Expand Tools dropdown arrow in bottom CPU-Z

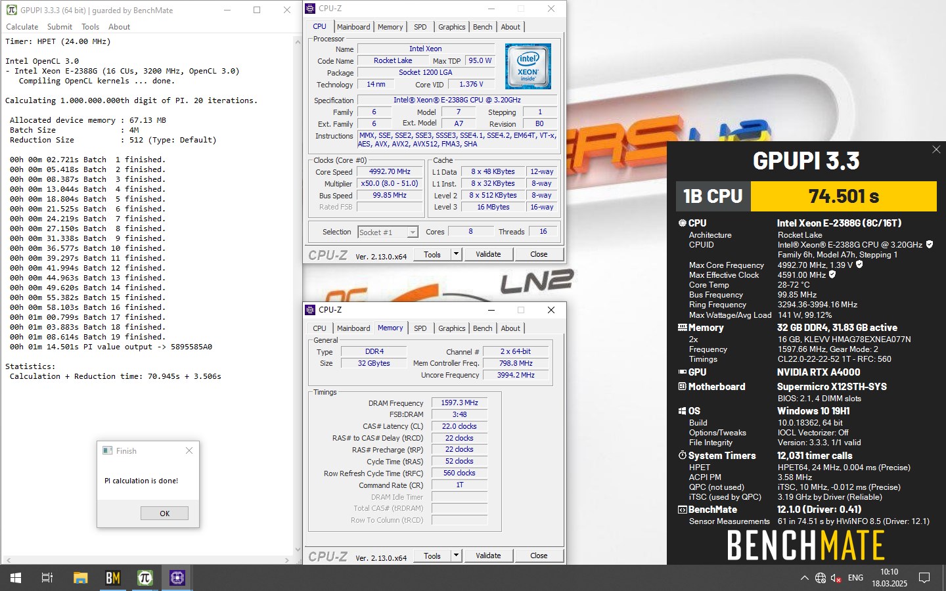456,556
